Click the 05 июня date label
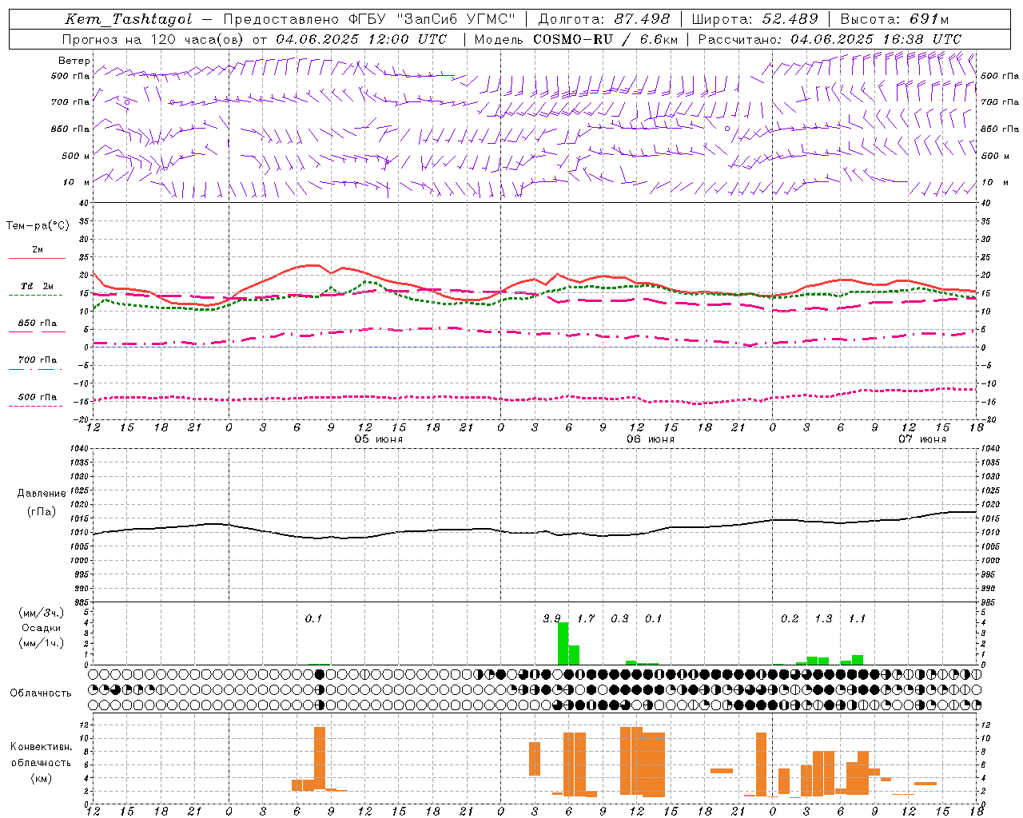The height and width of the screenshot is (818, 1023). [379, 439]
